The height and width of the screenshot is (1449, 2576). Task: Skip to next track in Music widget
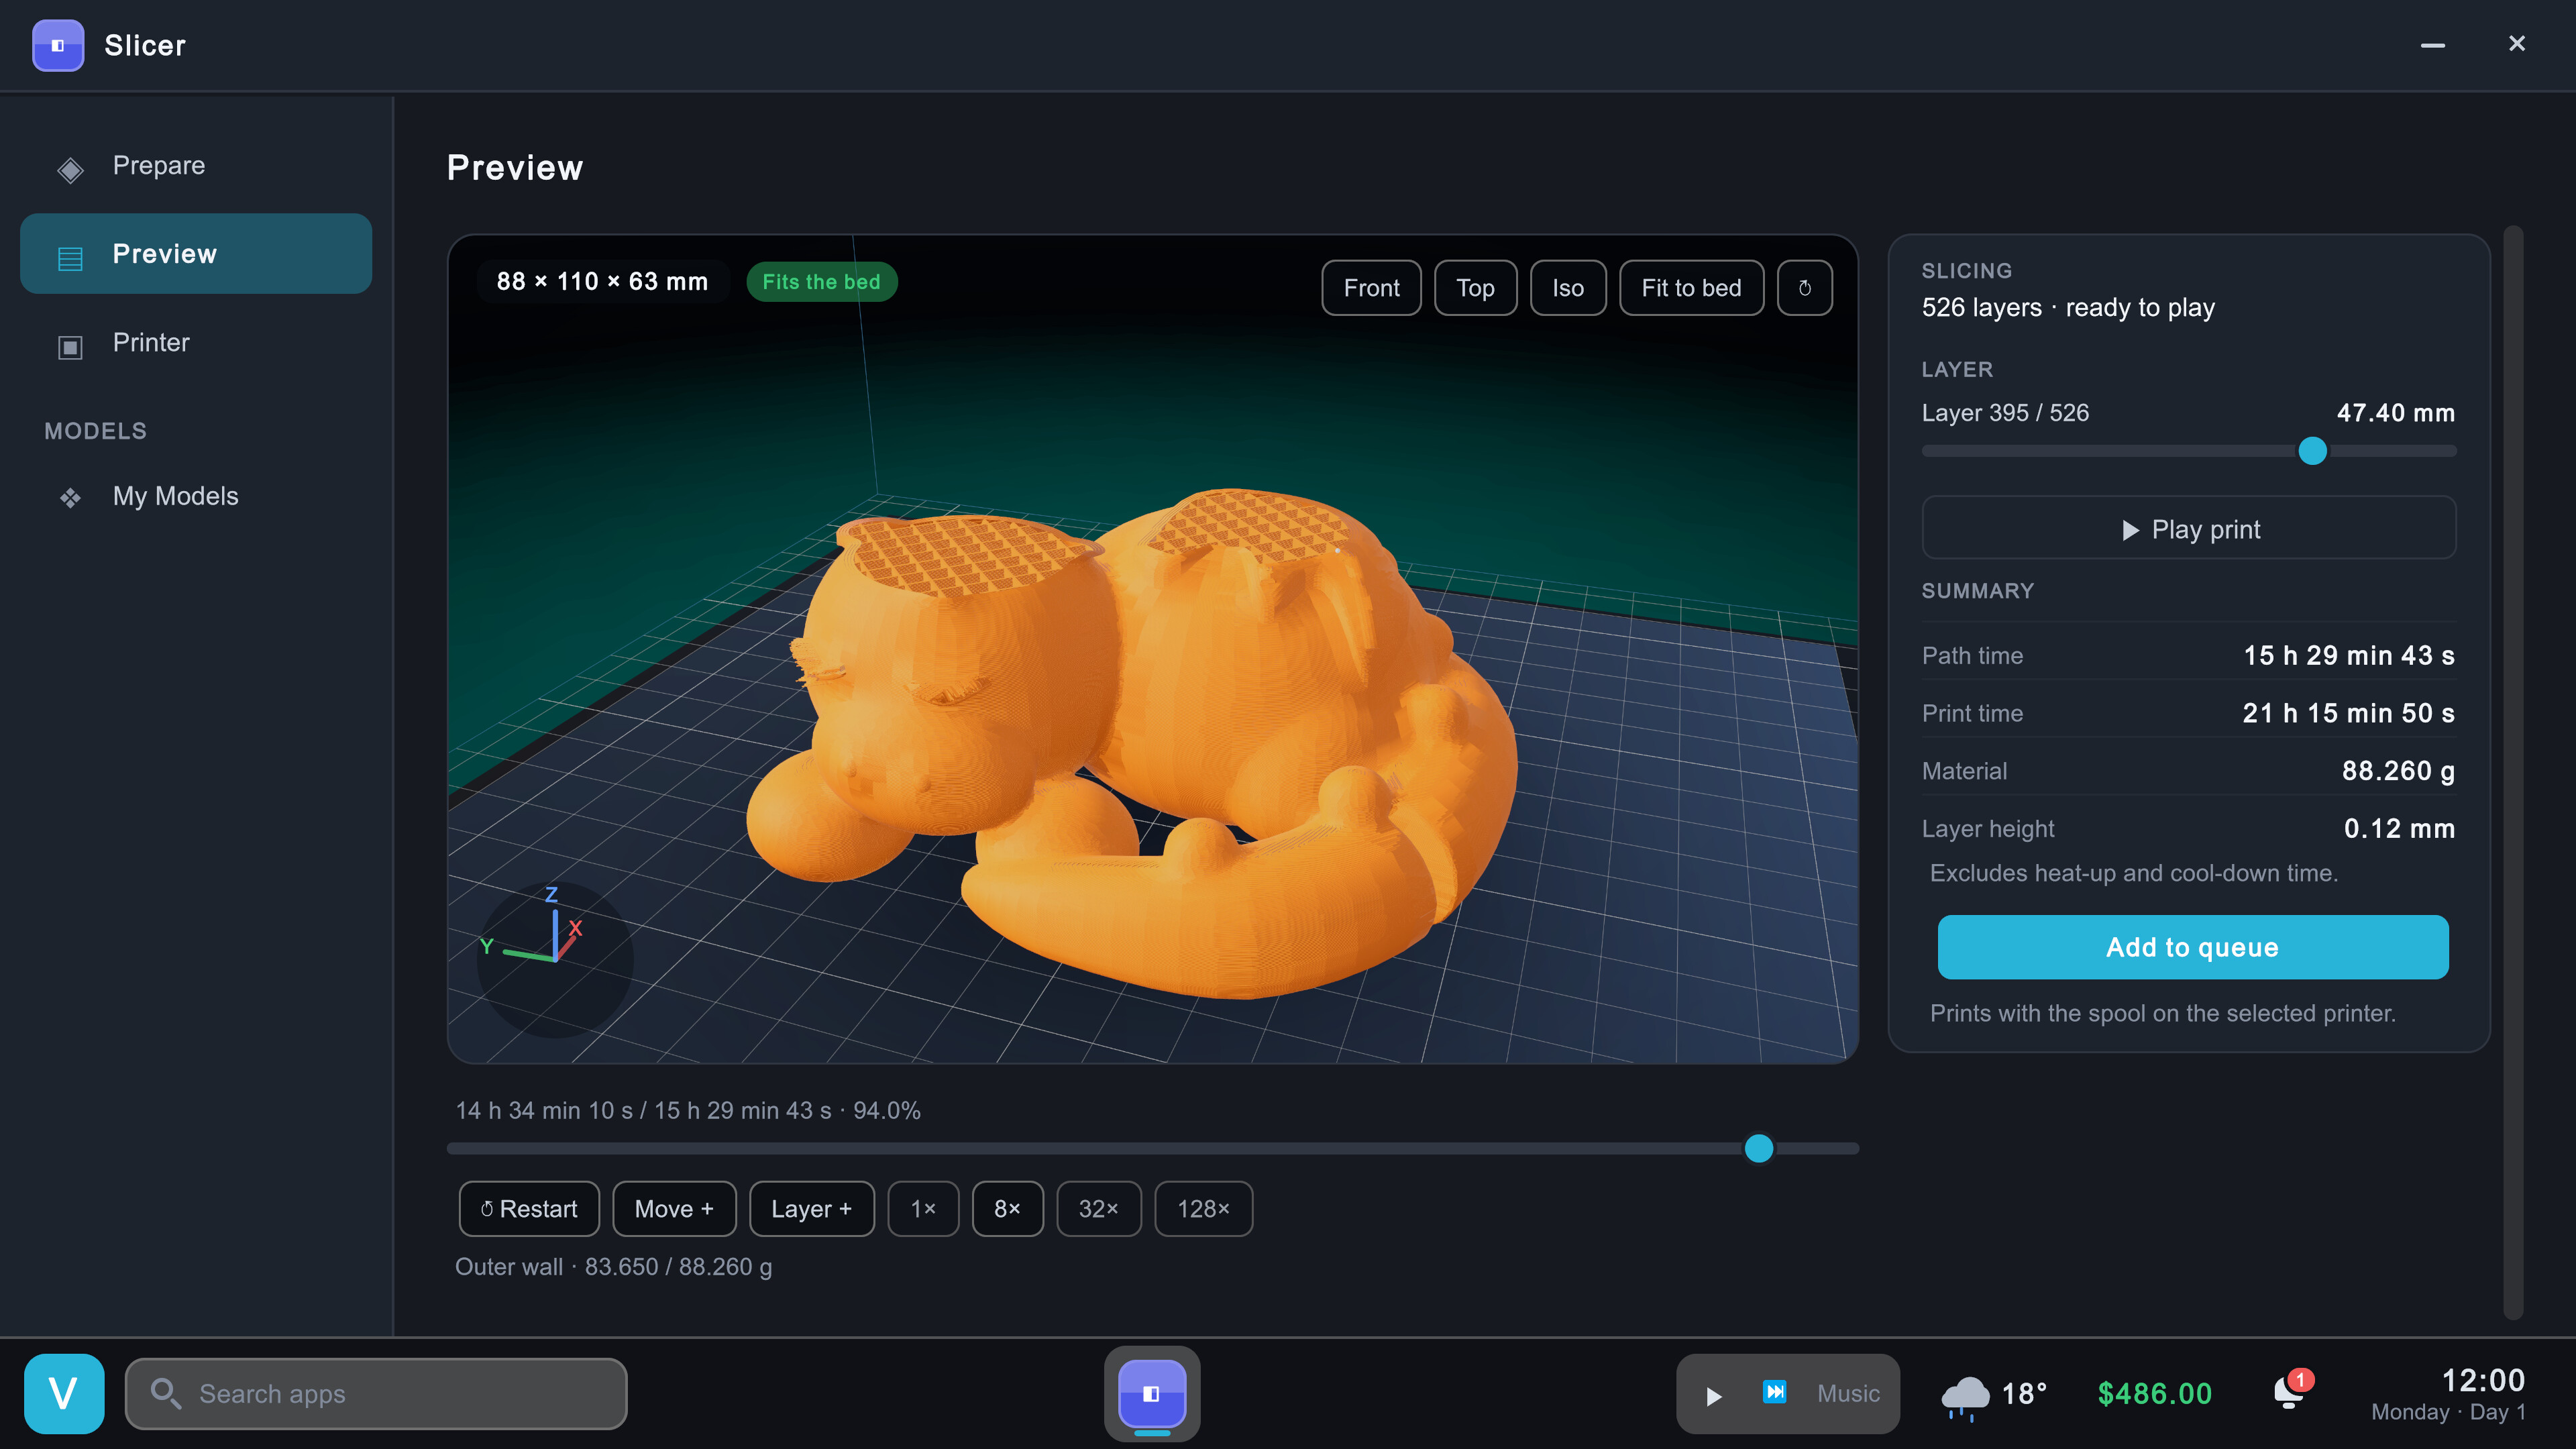pyautogui.click(x=1775, y=1391)
